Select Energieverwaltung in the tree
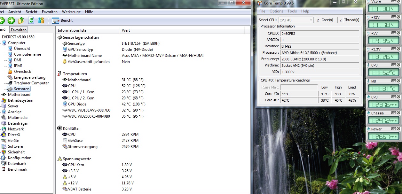 (27, 77)
